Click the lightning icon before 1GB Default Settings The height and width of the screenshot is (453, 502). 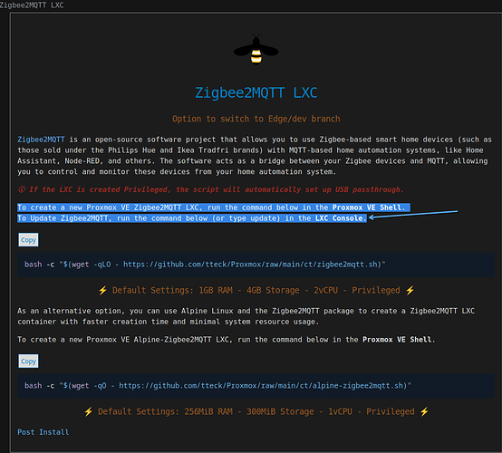pos(102,290)
